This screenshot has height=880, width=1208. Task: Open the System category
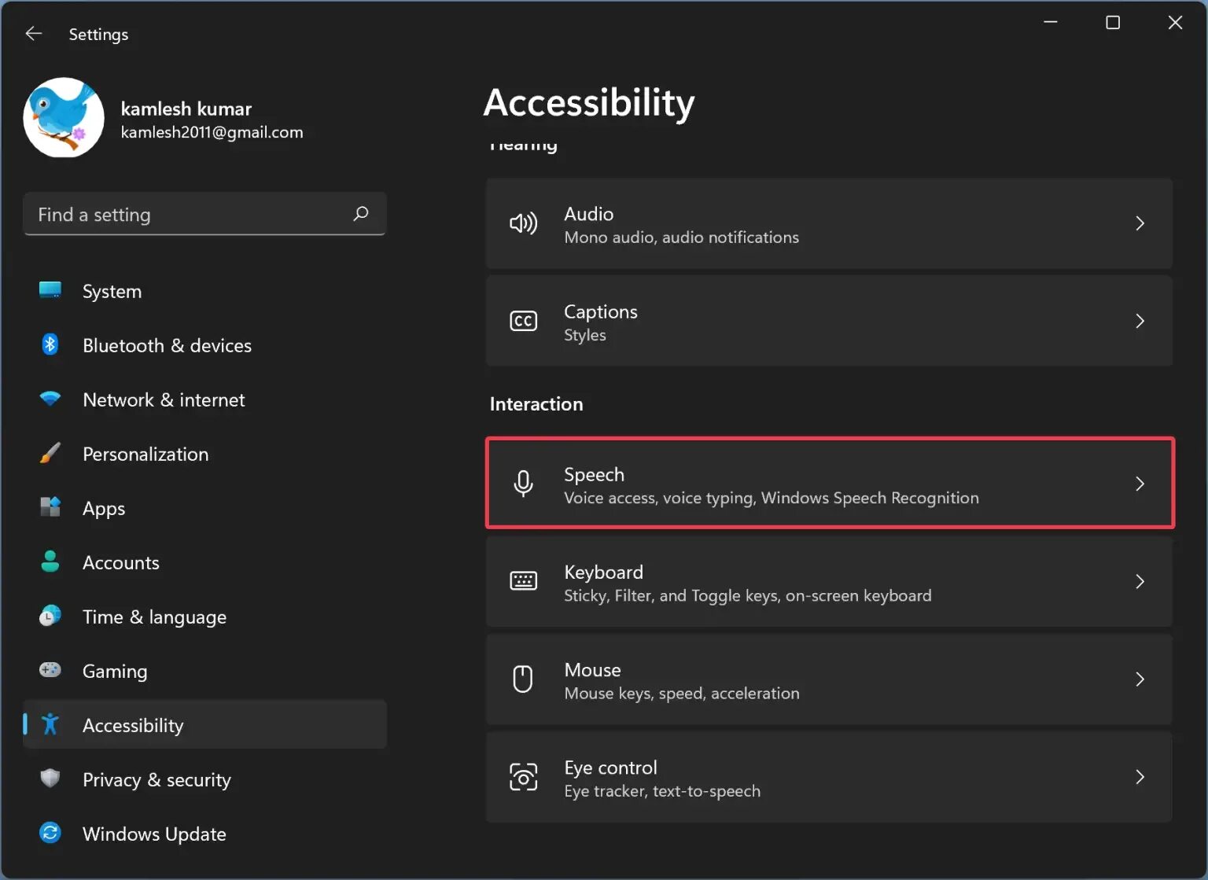(112, 292)
